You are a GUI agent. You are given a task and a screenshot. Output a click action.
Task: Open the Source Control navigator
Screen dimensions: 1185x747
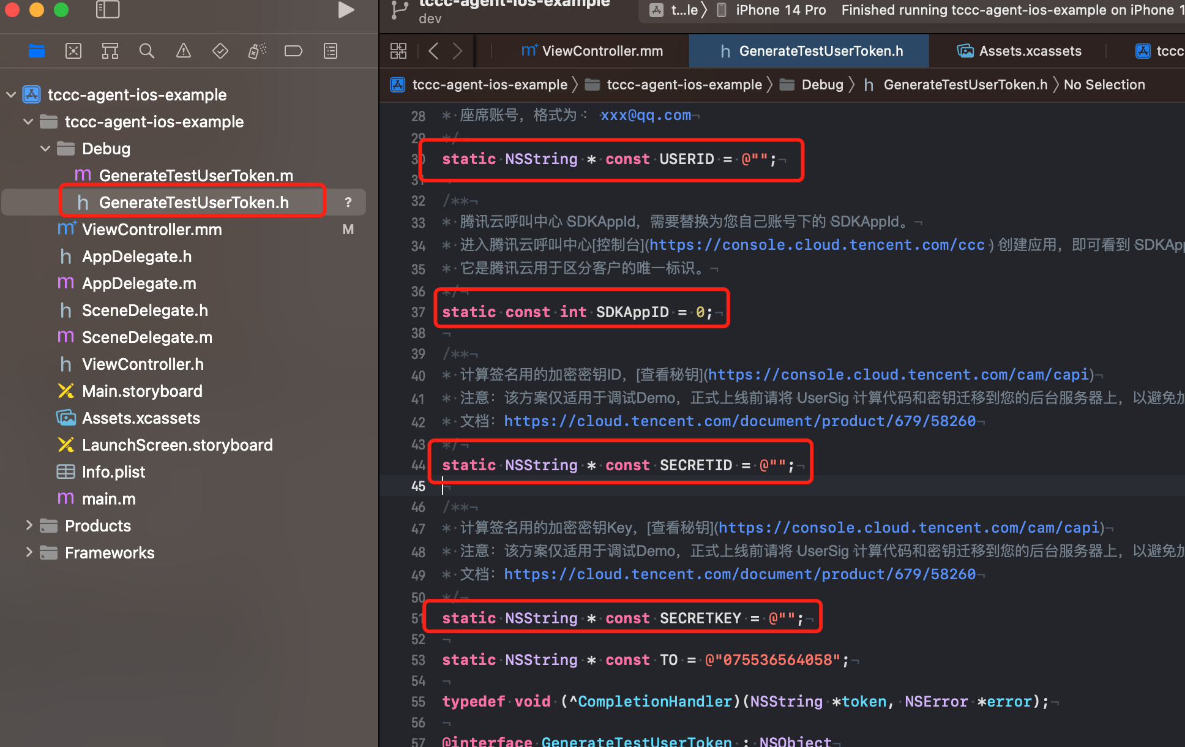tap(73, 51)
